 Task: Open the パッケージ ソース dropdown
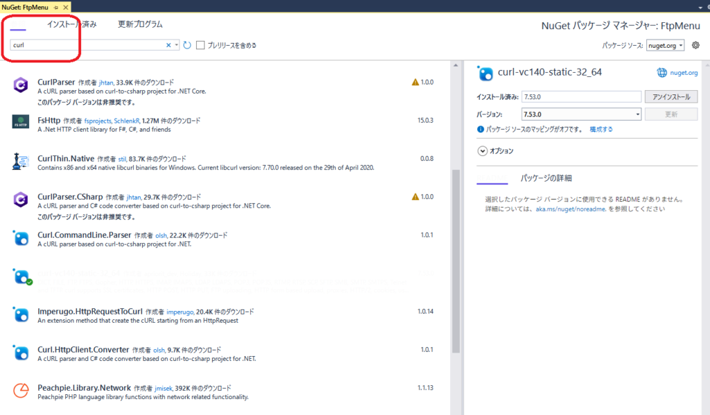click(x=665, y=45)
